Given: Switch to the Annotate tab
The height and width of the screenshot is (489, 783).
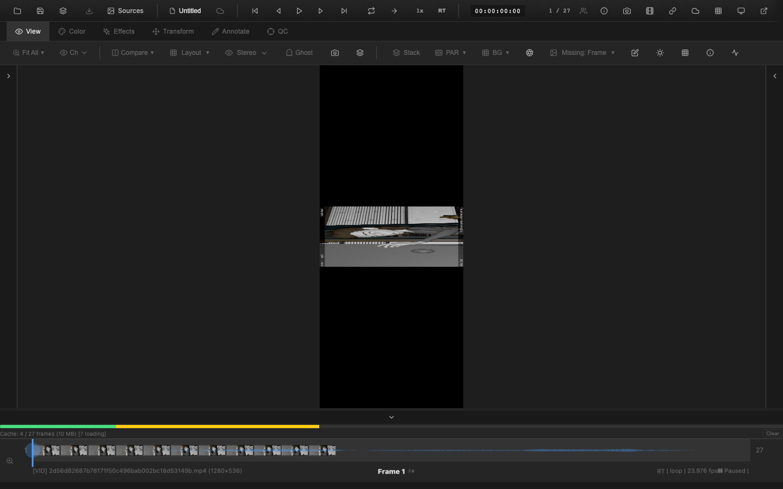Looking at the screenshot, I should [231, 32].
